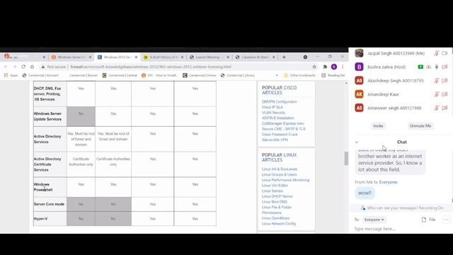Screen dimensions: 453x255
Task: Close the Windows 2012 Server tab
Action: pyautogui.click(x=136, y=57)
